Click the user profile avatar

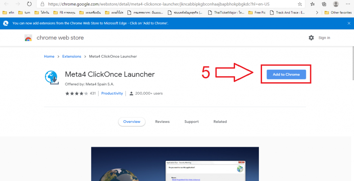point(336,4)
